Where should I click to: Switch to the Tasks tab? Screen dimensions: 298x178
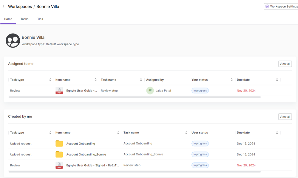pyautogui.click(x=24, y=19)
